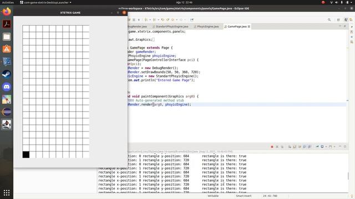This screenshot has height=199, width=355.
Task: Toggle Word Wrap in the console toolbar
Action: (x=300, y=147)
